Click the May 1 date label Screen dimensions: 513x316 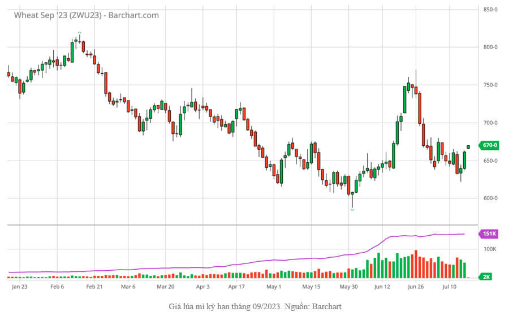click(274, 287)
